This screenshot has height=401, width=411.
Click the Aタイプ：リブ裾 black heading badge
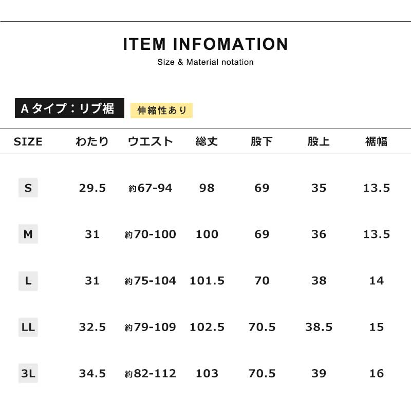point(69,108)
